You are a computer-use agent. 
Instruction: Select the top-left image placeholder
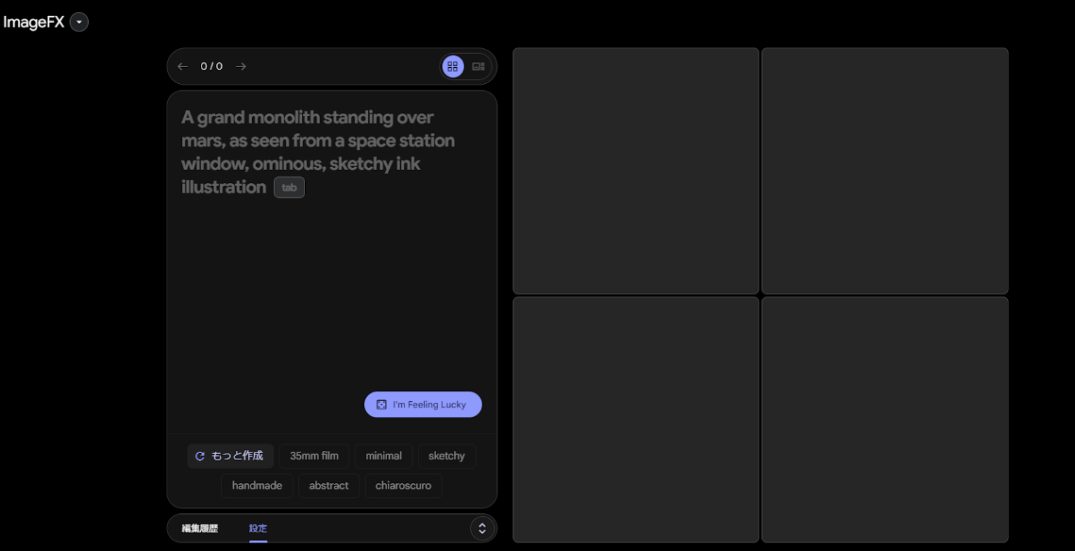[635, 171]
